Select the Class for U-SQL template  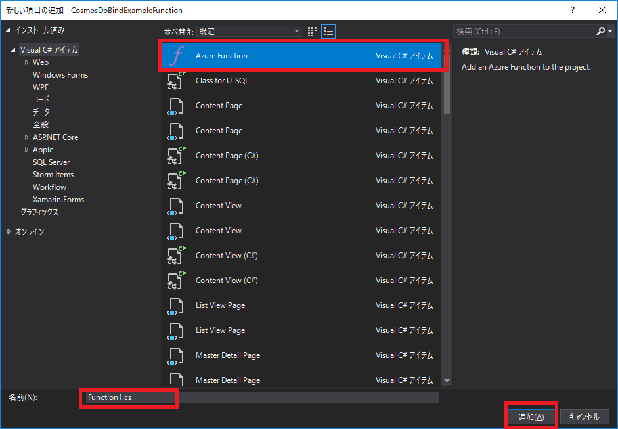pos(301,80)
